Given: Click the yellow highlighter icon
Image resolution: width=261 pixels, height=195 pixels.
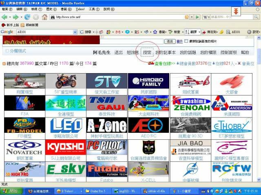Looking at the screenshot, I should tap(221, 32).
